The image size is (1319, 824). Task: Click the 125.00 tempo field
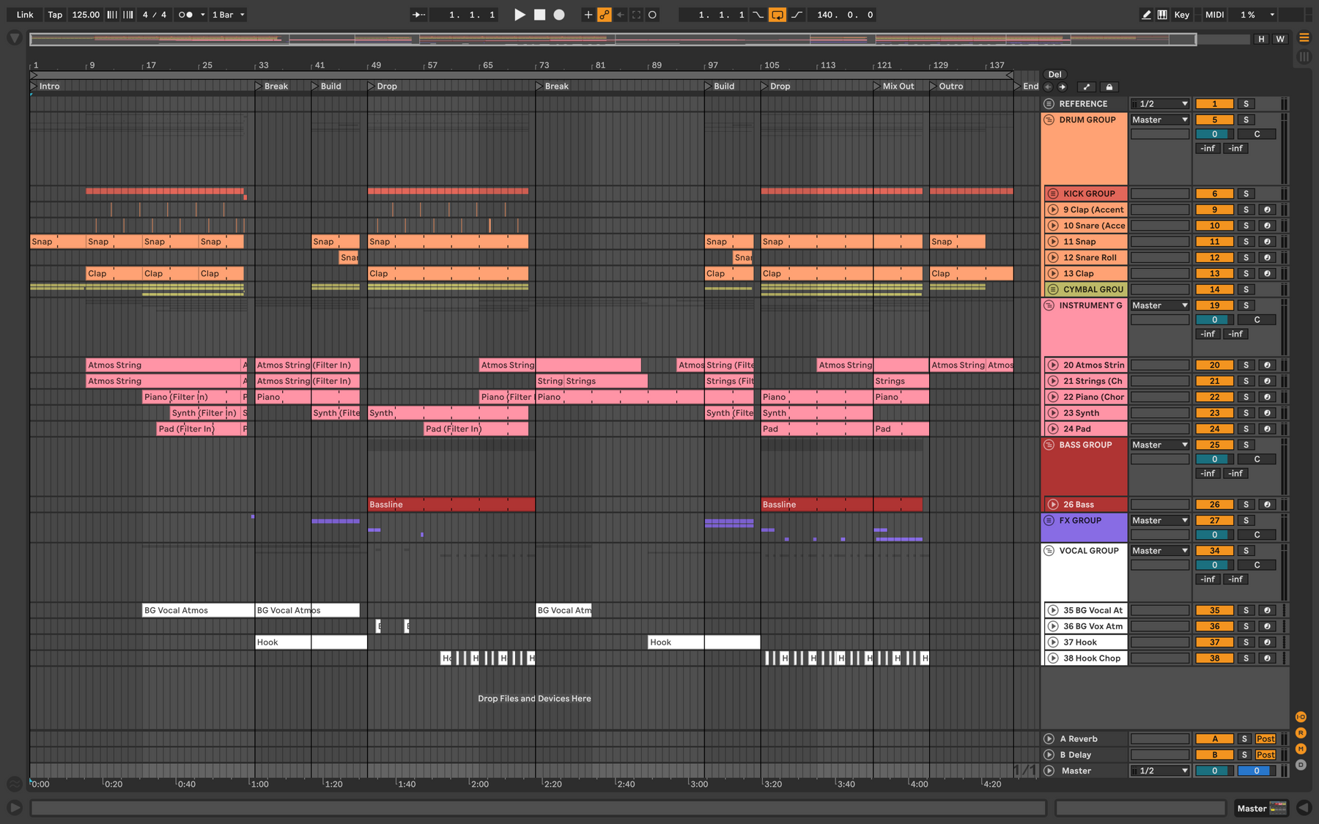86,15
